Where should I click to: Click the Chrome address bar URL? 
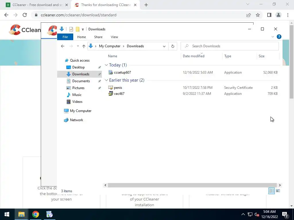coord(79,15)
